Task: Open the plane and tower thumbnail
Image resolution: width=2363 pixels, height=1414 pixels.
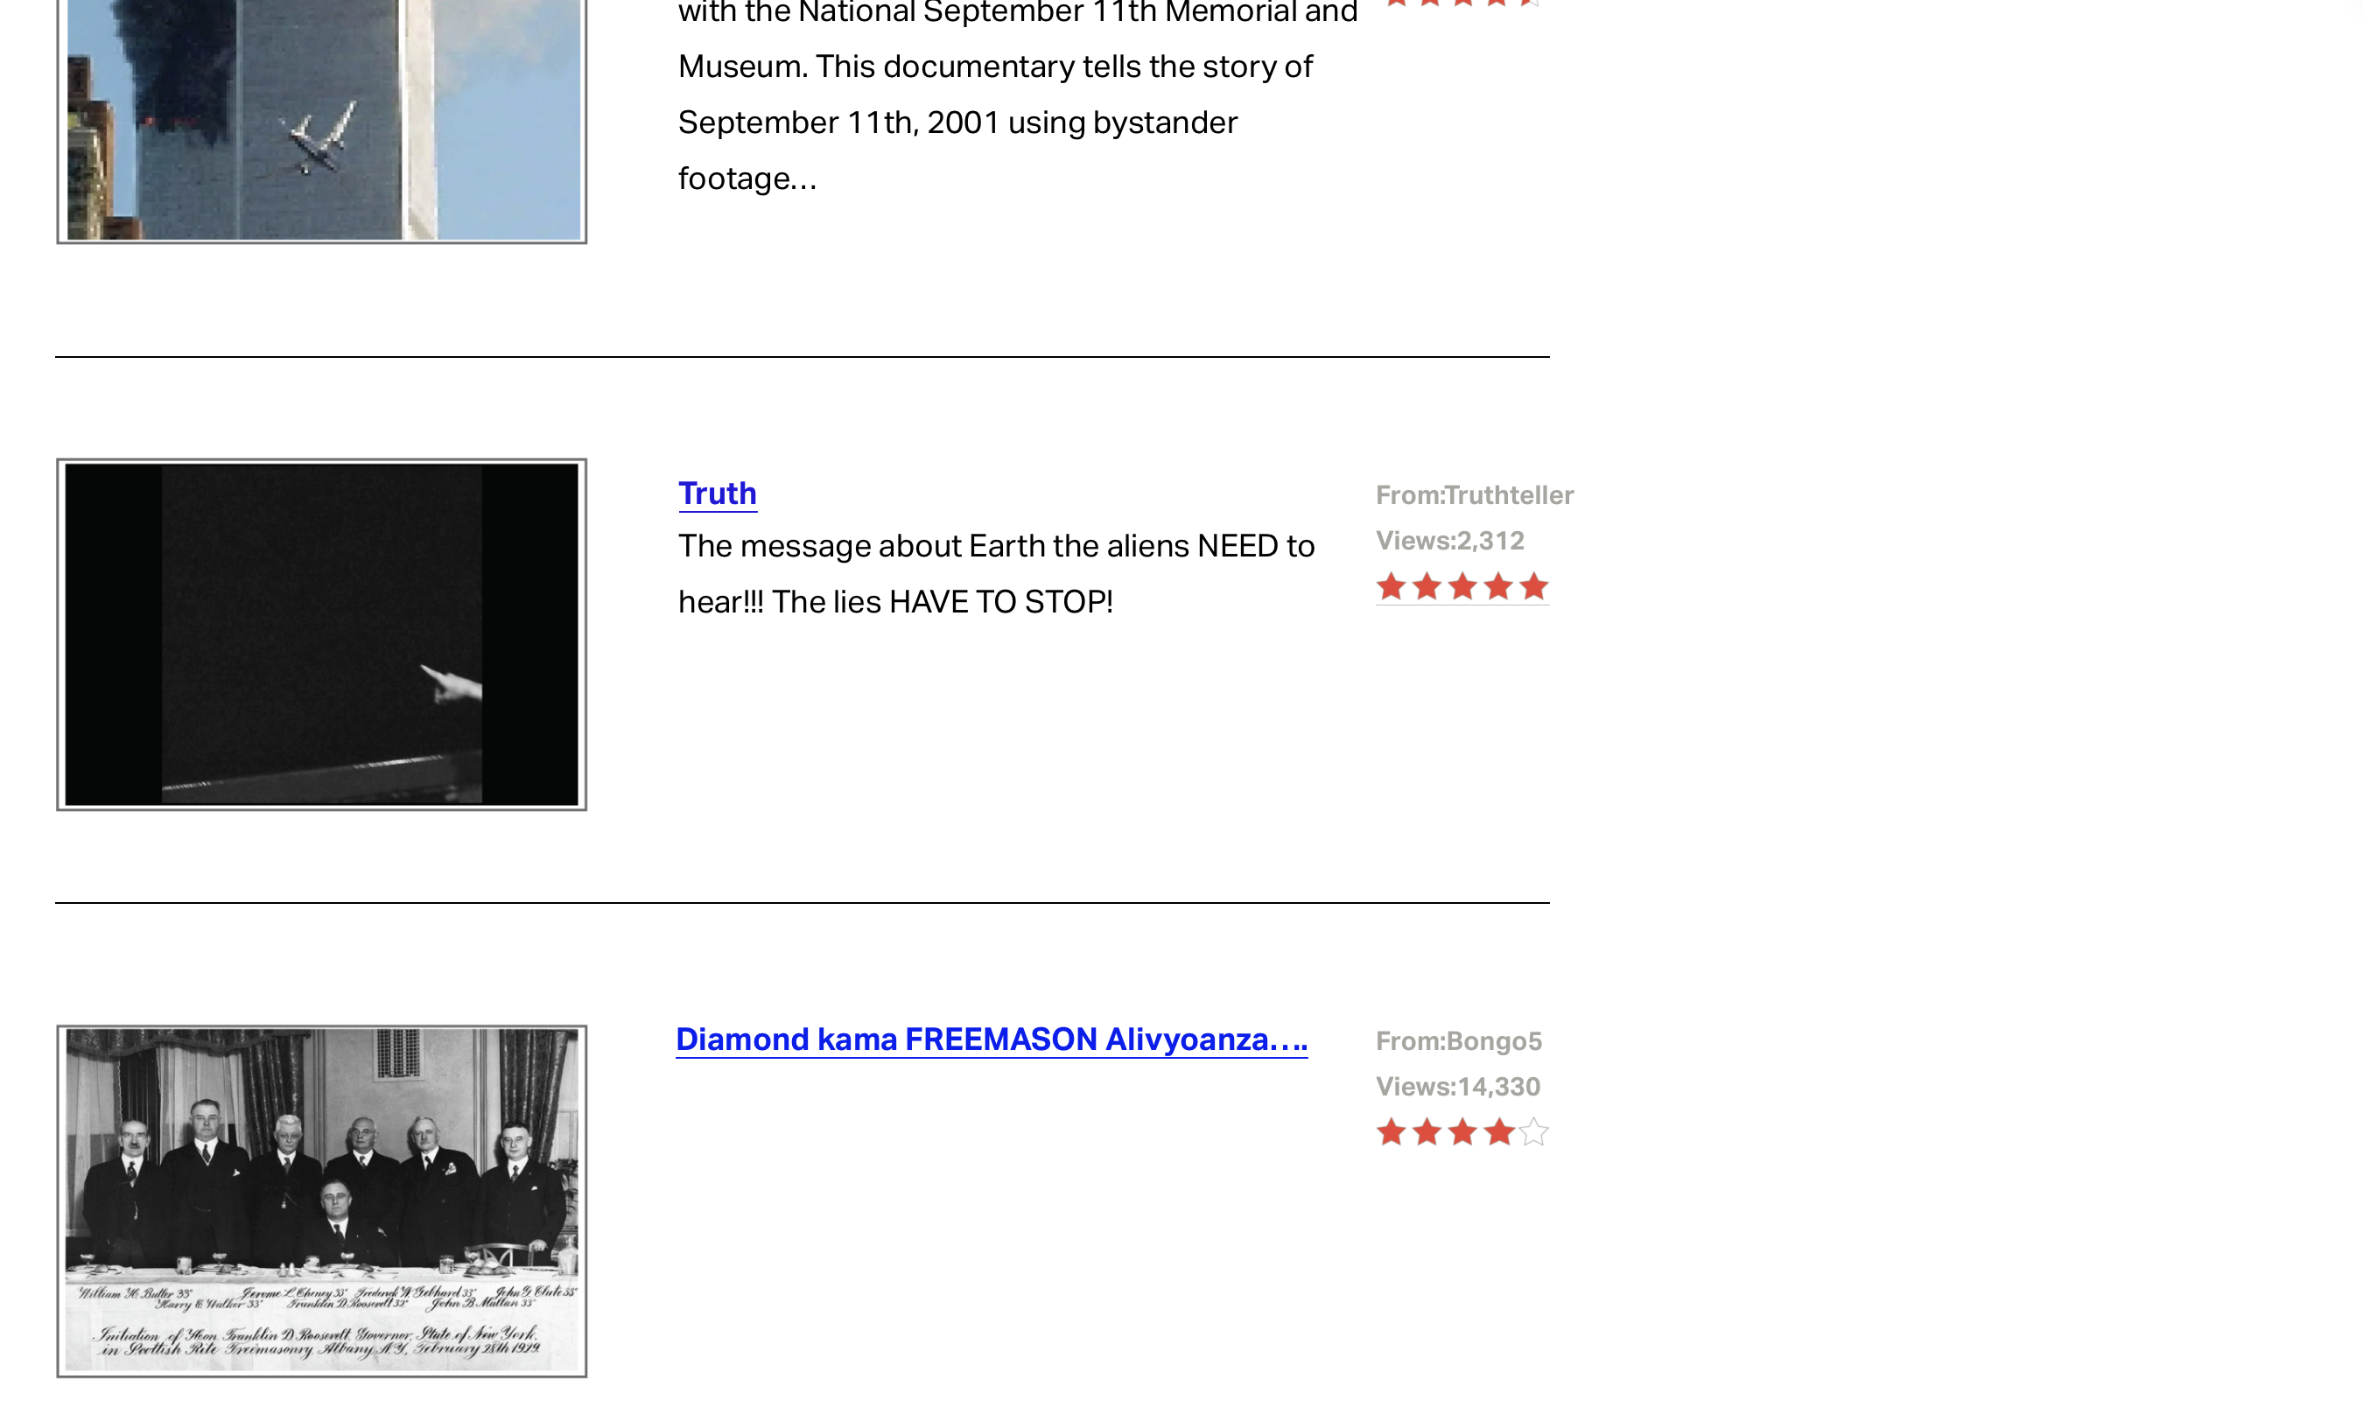Action: (321, 119)
